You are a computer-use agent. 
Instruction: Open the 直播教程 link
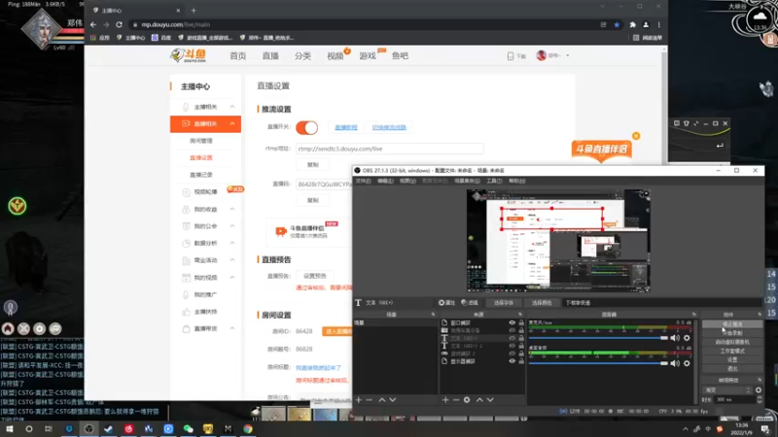click(346, 127)
